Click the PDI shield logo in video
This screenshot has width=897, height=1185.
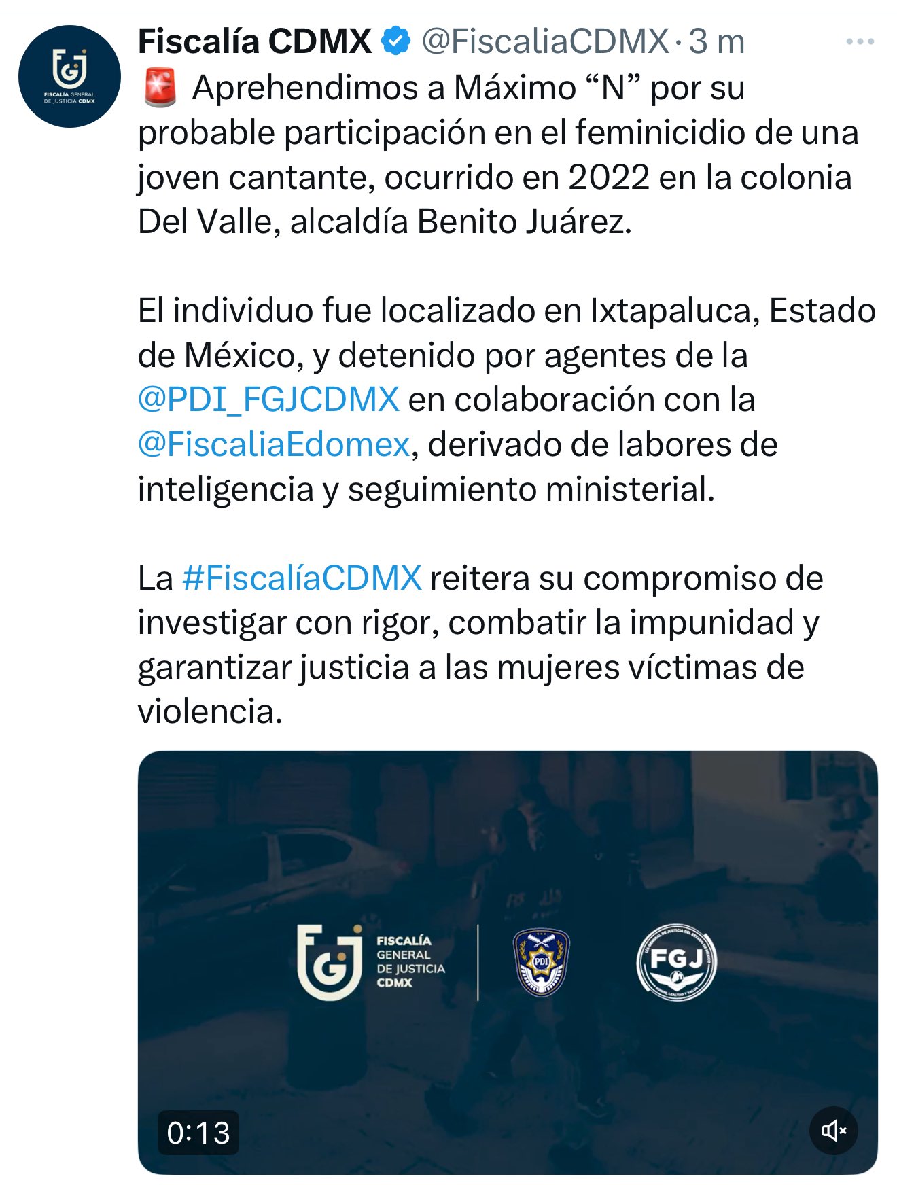[541, 962]
